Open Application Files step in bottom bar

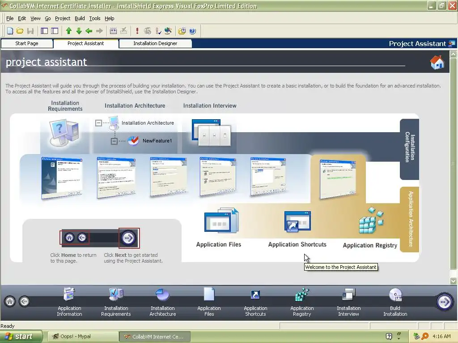209,302
